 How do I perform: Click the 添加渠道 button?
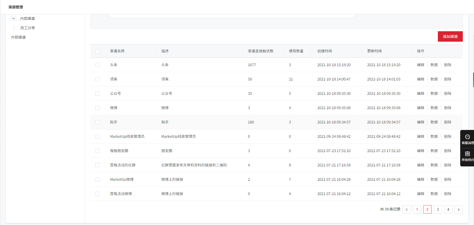pos(450,36)
